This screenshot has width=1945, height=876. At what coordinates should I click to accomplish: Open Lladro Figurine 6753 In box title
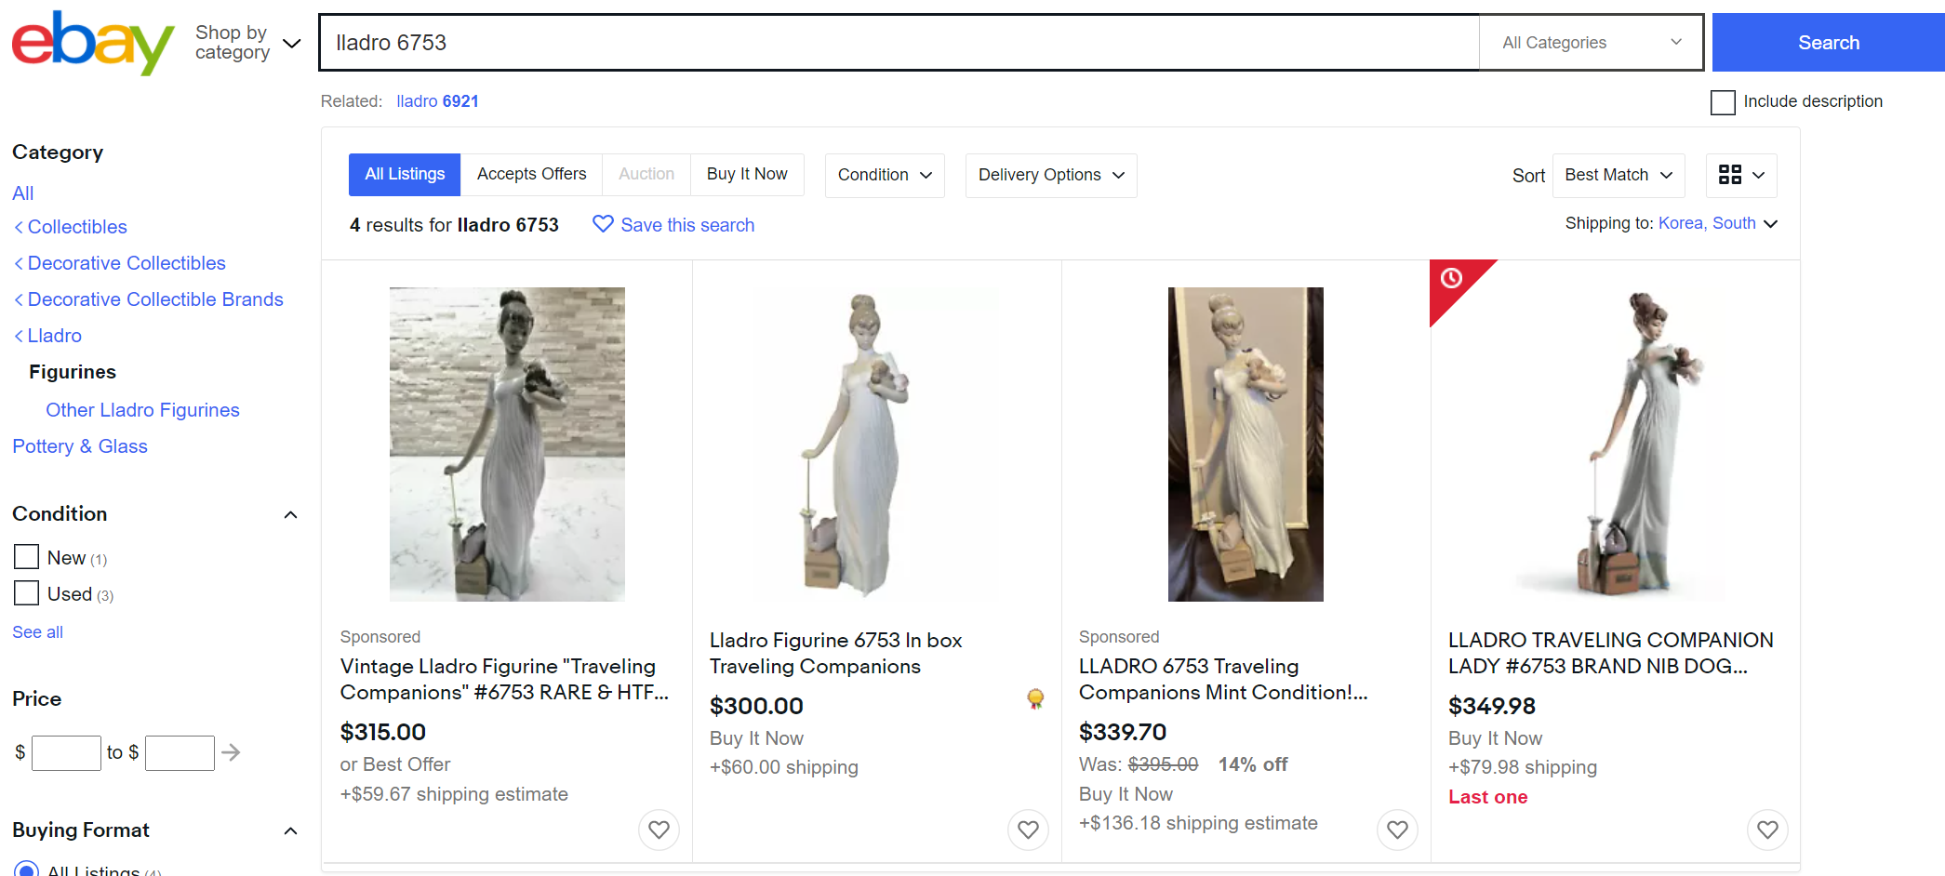pos(835,654)
